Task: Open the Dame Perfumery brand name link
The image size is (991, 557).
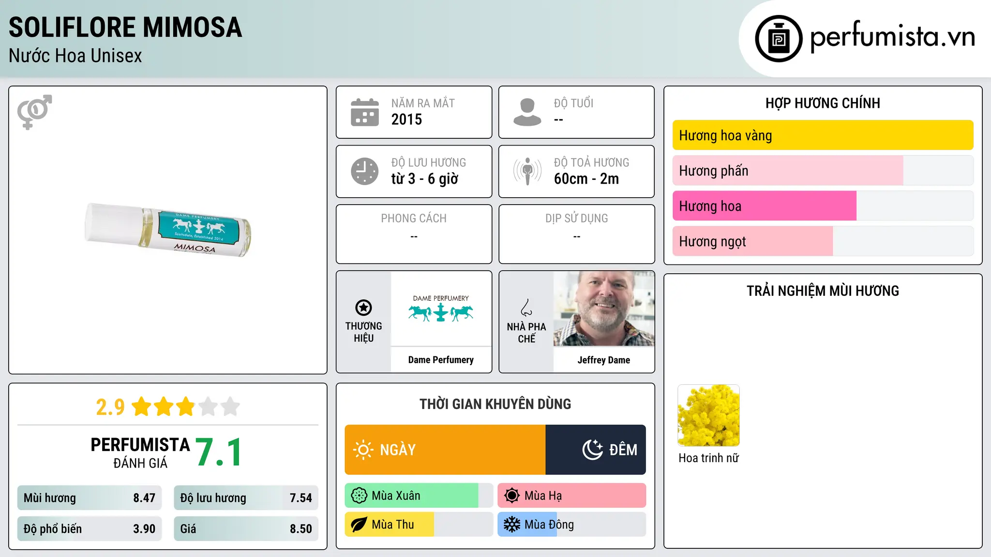Action: [441, 360]
